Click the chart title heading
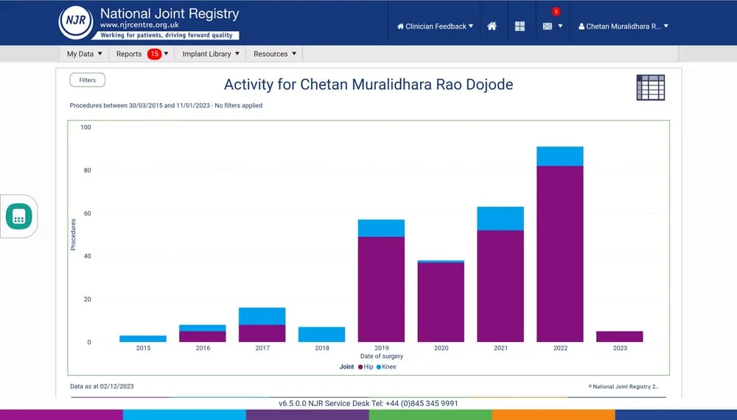 (368, 85)
